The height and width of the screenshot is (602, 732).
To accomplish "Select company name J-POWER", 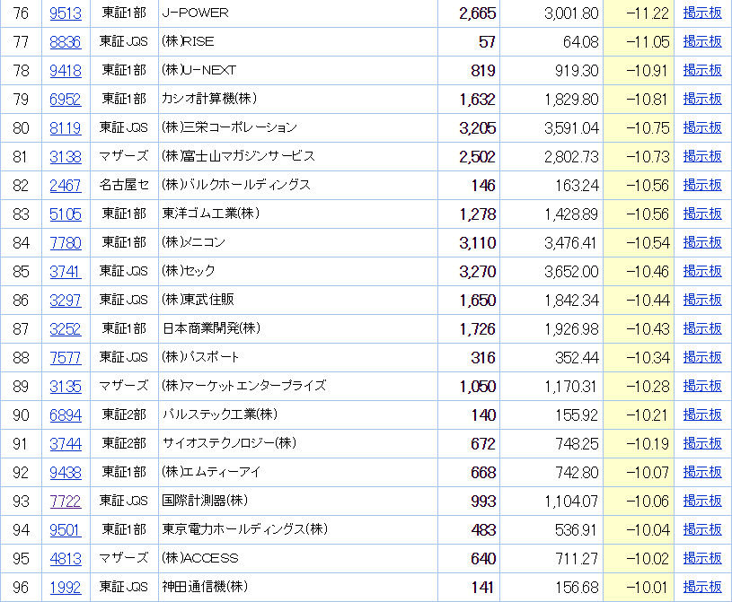I will tap(195, 13).
